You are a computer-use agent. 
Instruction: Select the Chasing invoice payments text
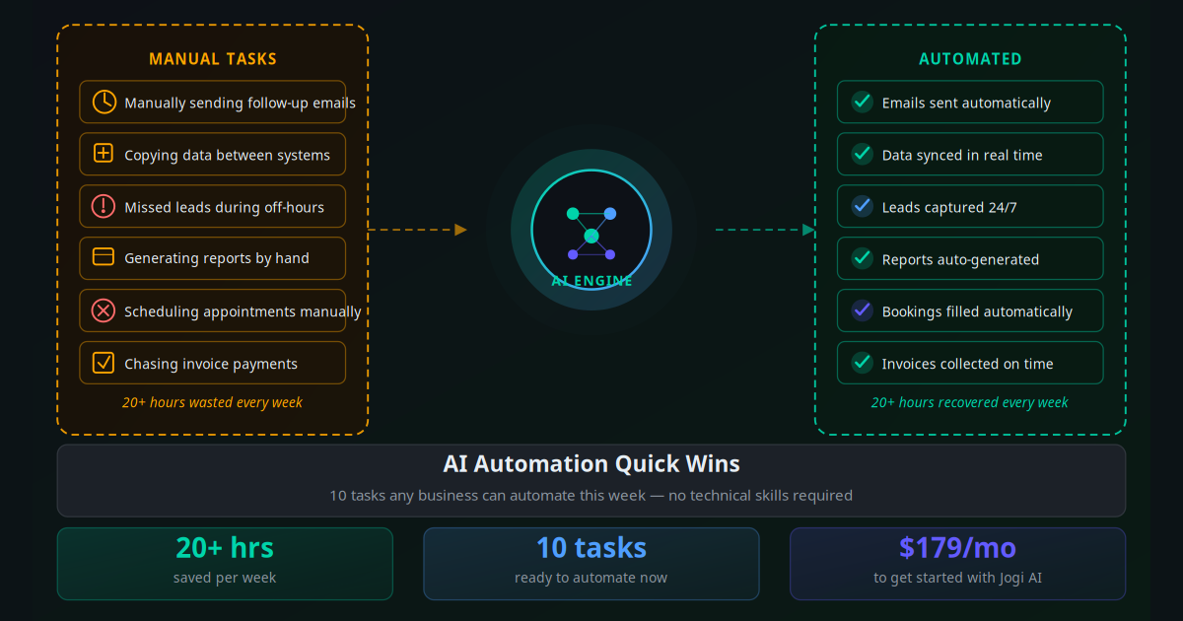pos(211,364)
